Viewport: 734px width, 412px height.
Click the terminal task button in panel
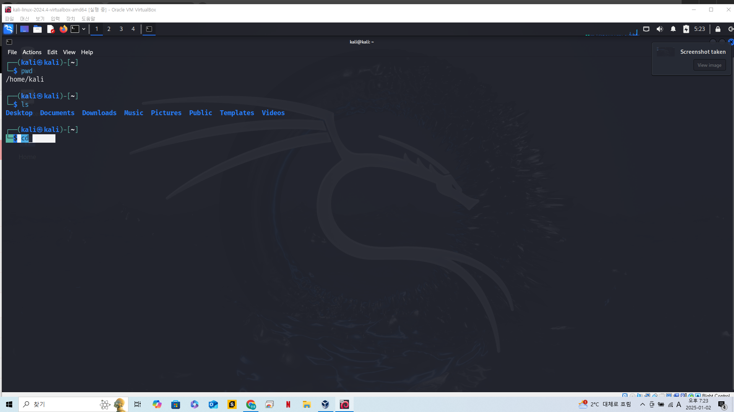[x=149, y=29]
